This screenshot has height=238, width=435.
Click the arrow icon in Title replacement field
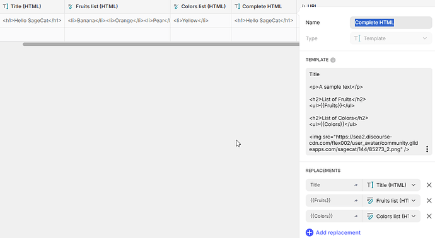(356, 185)
